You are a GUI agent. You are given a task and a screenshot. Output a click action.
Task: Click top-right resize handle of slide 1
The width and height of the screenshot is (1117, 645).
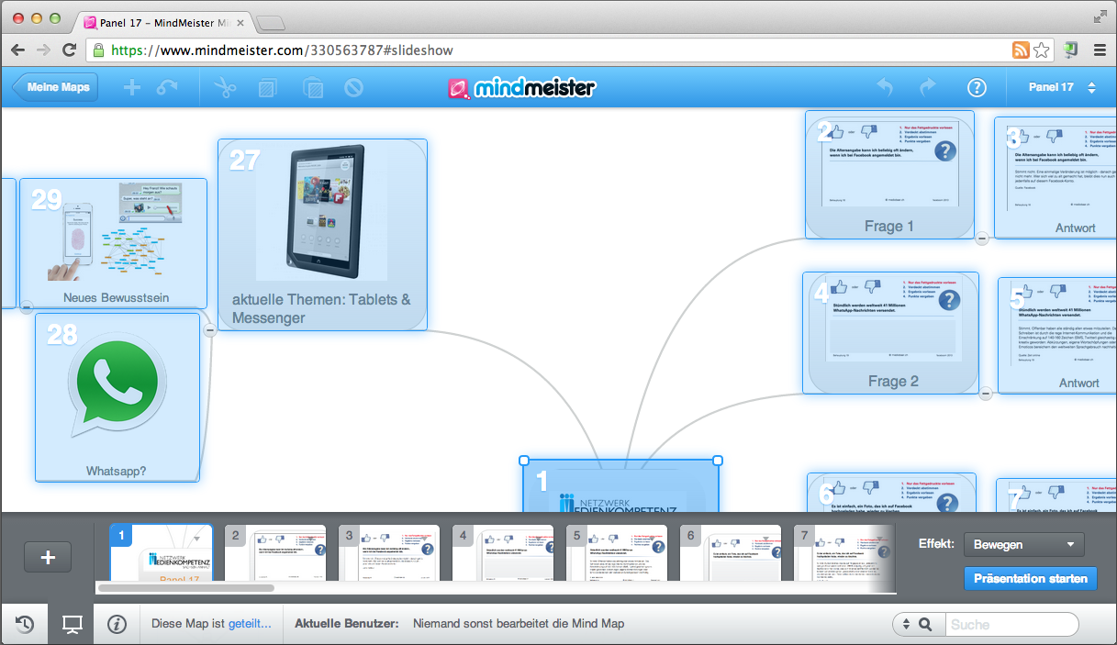click(718, 461)
